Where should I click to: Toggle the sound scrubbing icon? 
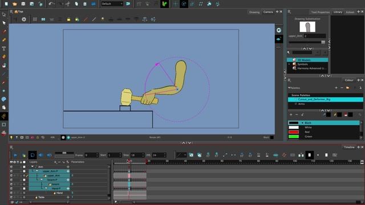tap(50, 155)
